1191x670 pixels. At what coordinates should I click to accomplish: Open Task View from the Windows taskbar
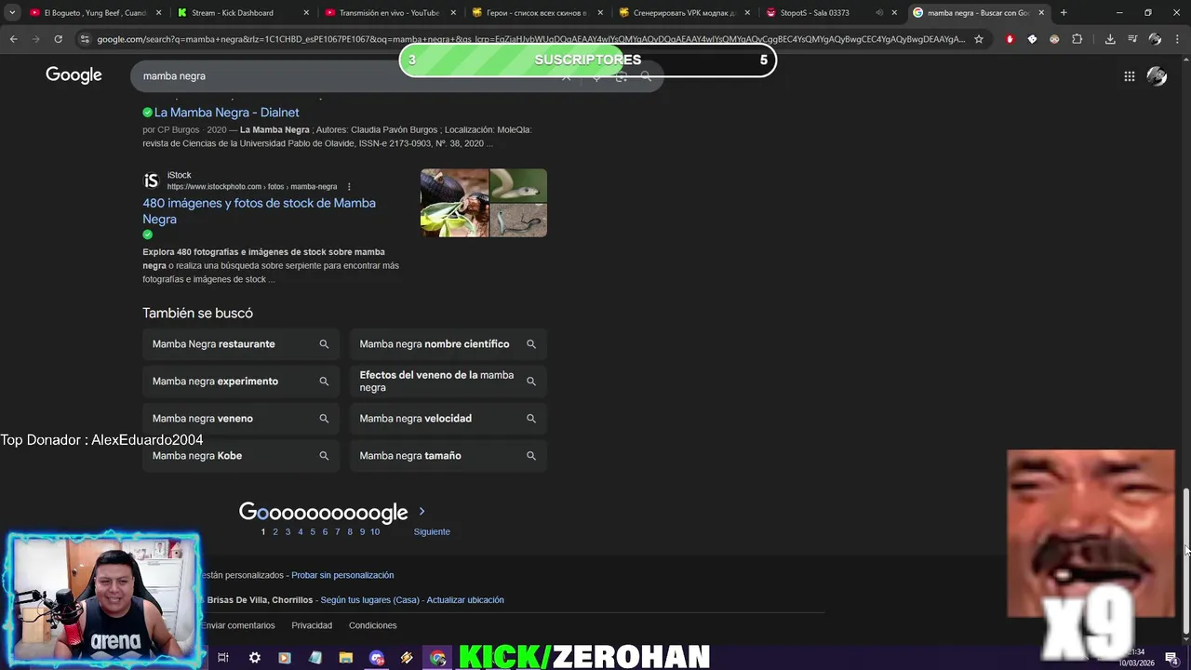click(x=223, y=658)
